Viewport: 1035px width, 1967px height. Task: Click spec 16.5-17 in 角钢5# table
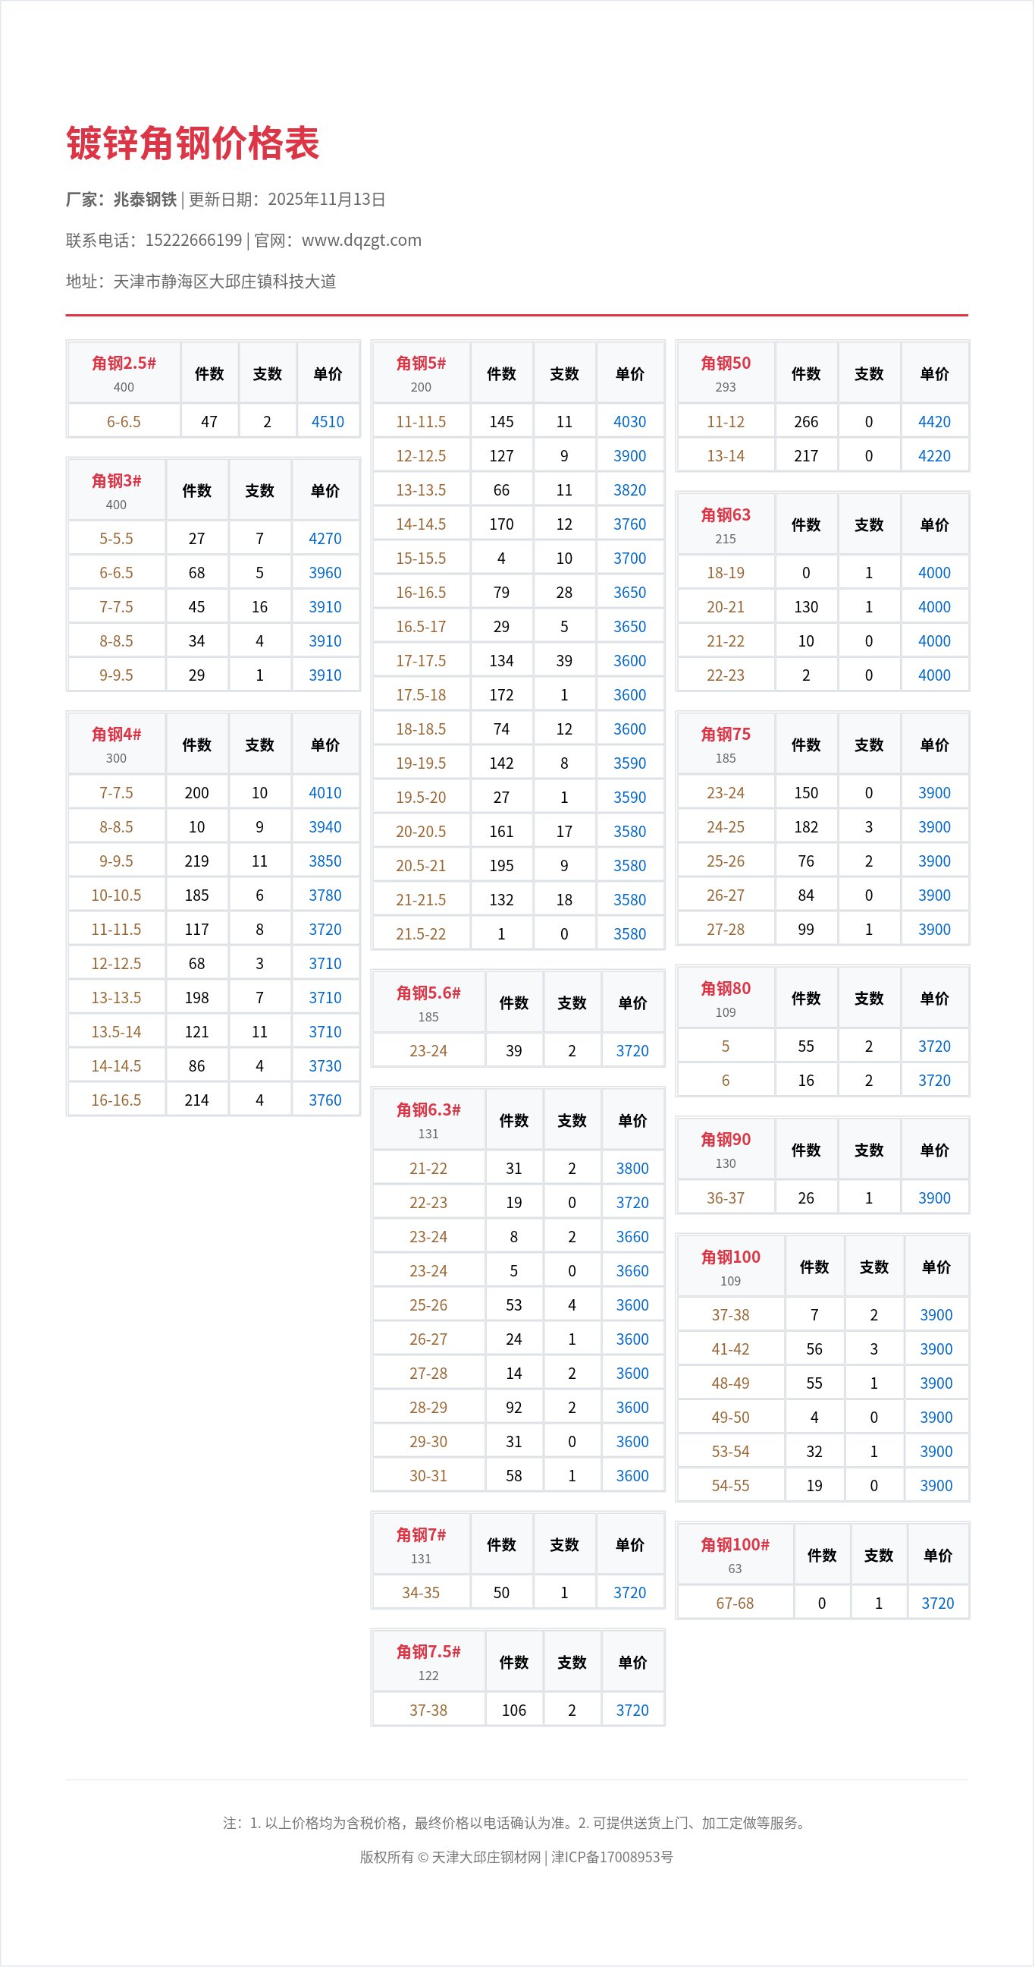(x=421, y=627)
